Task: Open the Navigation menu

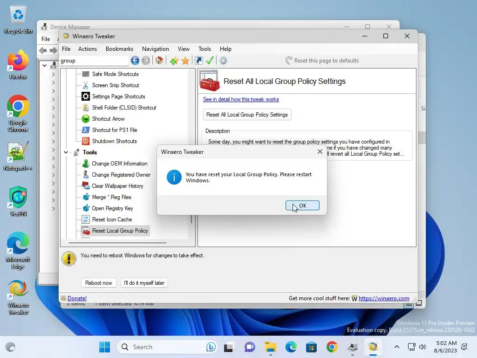Action: click(156, 48)
